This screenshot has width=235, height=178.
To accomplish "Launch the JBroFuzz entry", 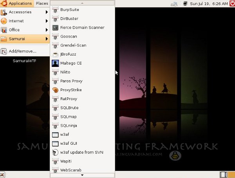I will 82,54.
